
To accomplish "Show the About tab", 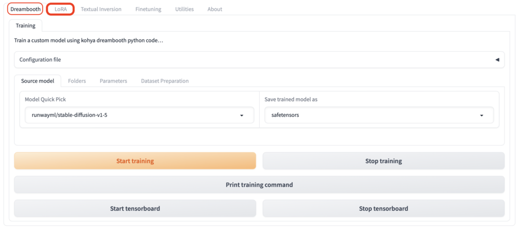I will click(215, 9).
